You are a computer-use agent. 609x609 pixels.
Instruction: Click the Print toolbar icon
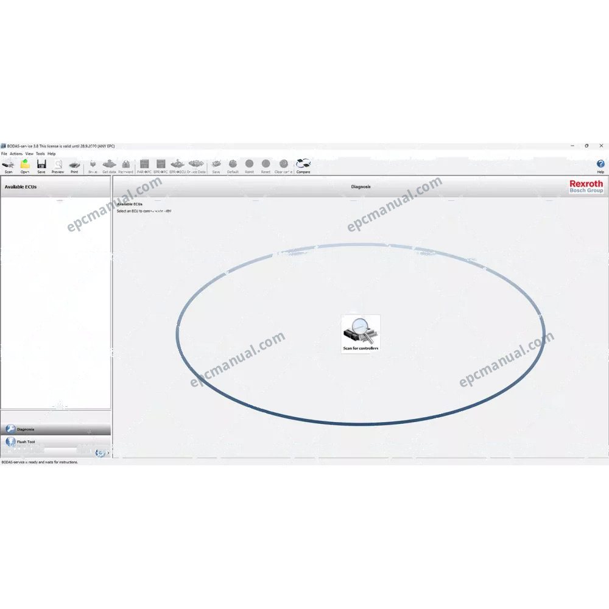[74, 164]
